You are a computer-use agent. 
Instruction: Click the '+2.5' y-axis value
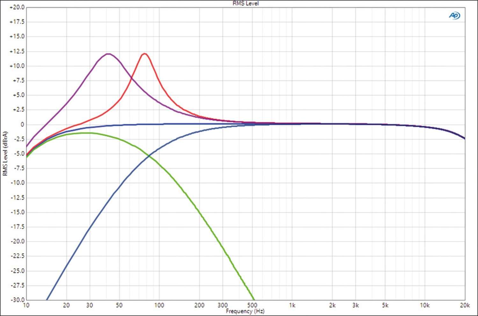tap(18, 110)
